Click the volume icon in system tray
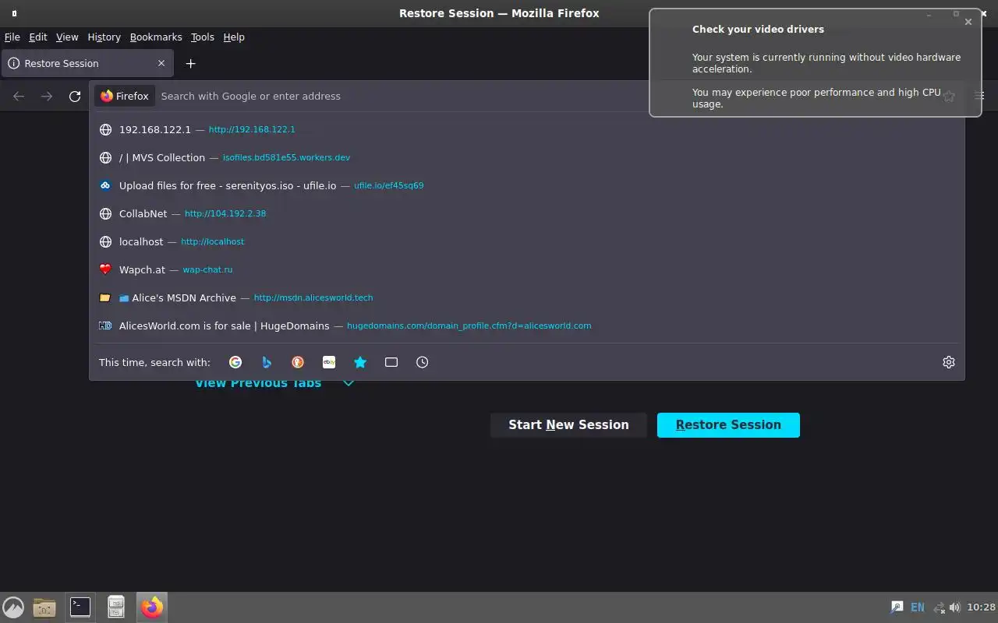This screenshot has width=998, height=623. tap(955, 607)
